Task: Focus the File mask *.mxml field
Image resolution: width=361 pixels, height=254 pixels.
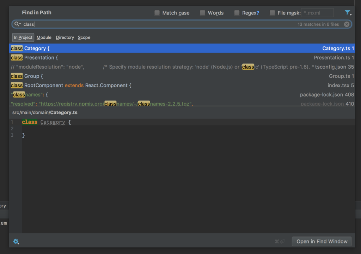Action: (317, 13)
